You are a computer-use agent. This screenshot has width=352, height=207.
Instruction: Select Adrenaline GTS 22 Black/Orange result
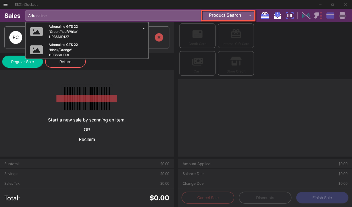(87, 50)
